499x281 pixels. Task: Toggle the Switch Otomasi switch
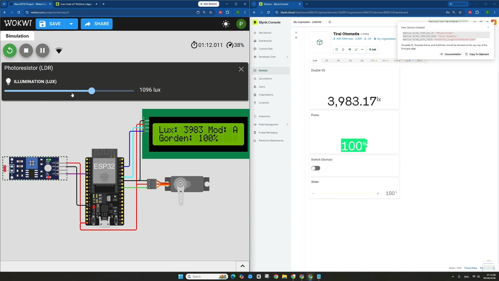coord(316,168)
